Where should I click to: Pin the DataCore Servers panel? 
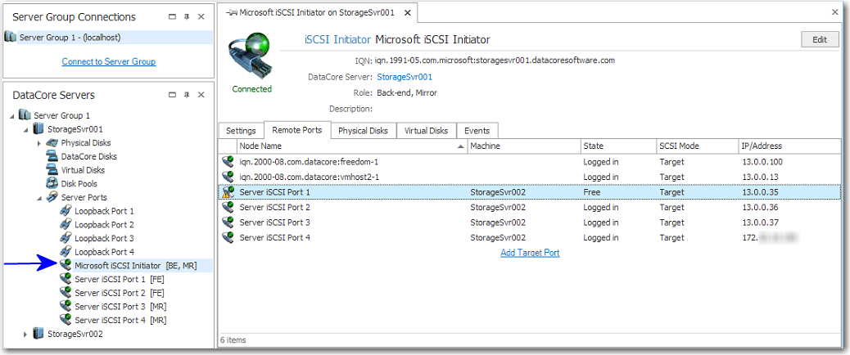click(x=187, y=95)
